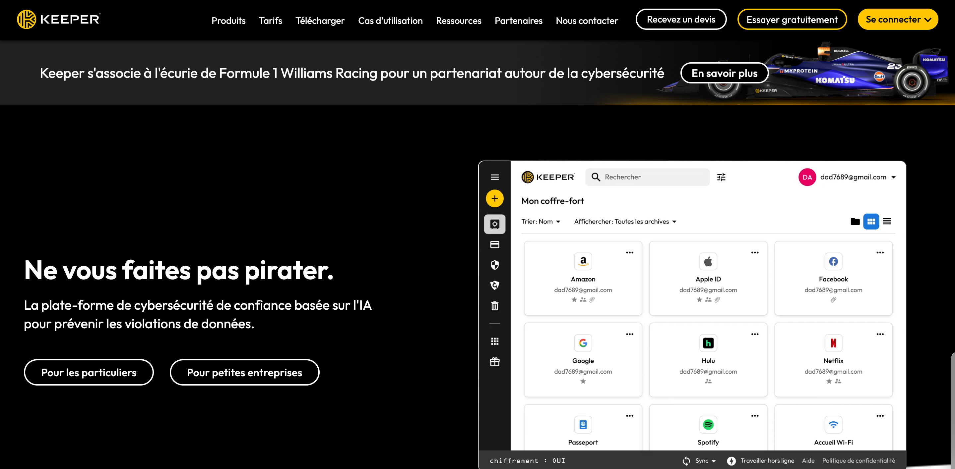The height and width of the screenshot is (469, 955).
Task: Open Netflix record three-dot menu
Action: coord(880,334)
